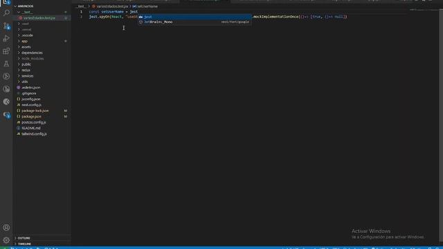Click the setUserName variable in line 1

112,12
